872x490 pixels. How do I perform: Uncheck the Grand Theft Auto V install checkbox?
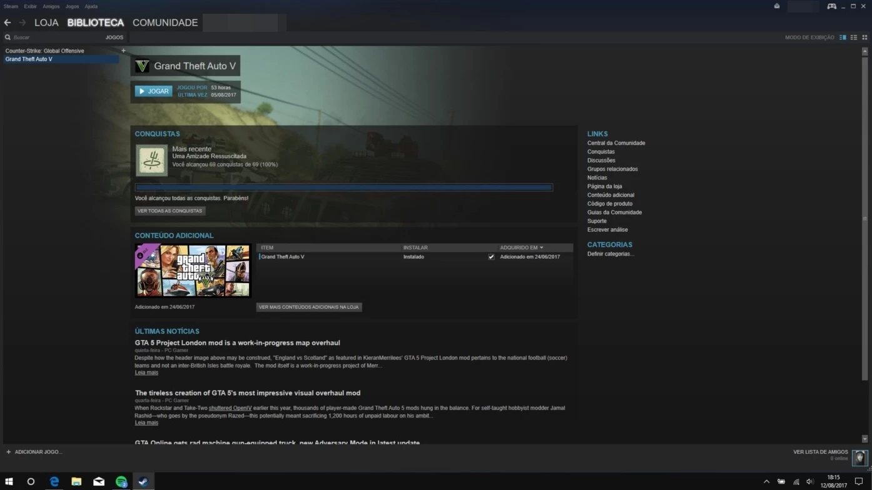(x=491, y=257)
